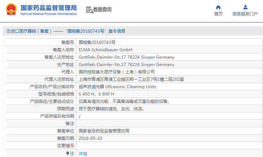Click the 产品描述/主要组成成分 label
This screenshot has height=157, width=263.
pos(52,101)
